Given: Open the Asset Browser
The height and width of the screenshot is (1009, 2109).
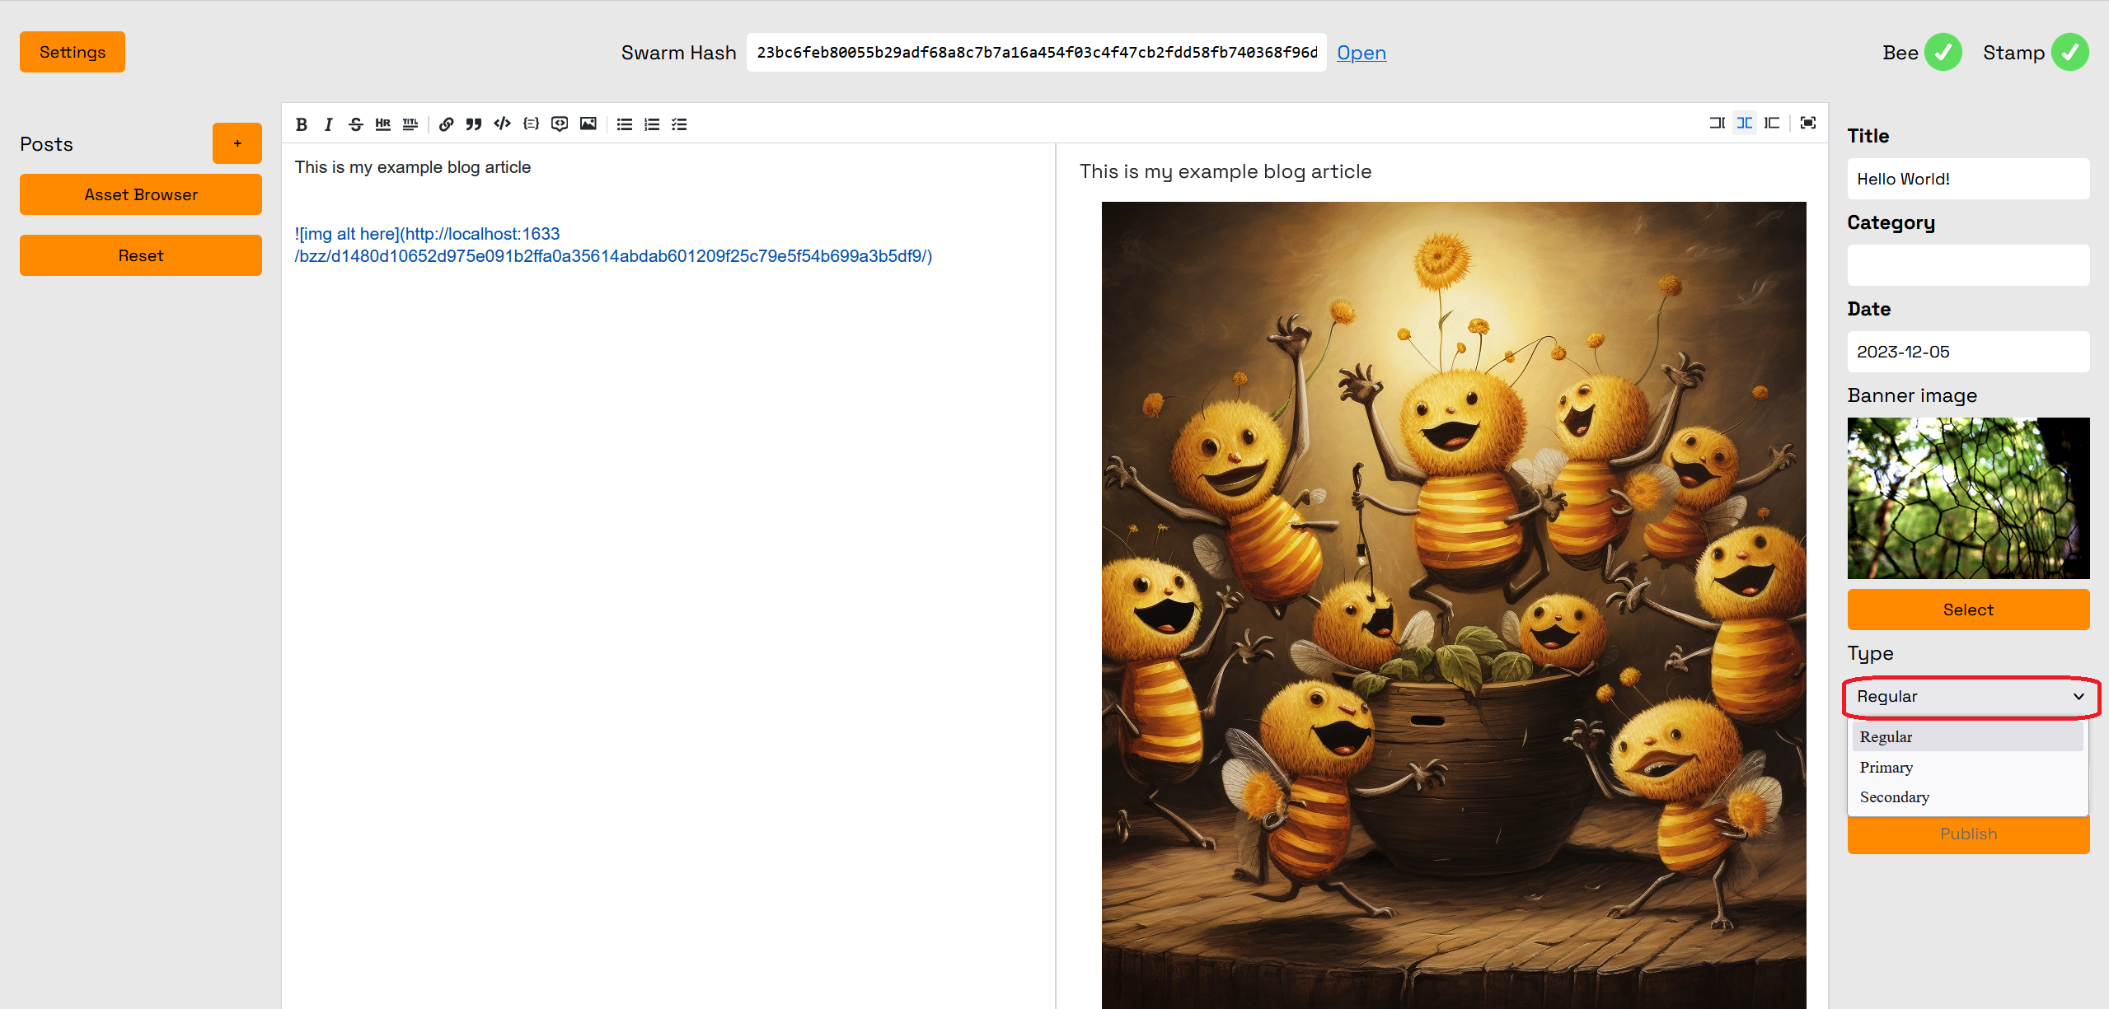Looking at the screenshot, I should coord(141,194).
